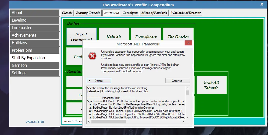Screen dimensions: 268x135
Task: Click the 'Exception Text' header line
Action: pos(111,98)
